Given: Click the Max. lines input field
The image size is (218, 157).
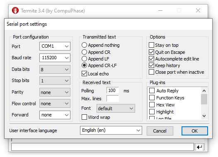Looking at the screenshot, I should 113,99.
